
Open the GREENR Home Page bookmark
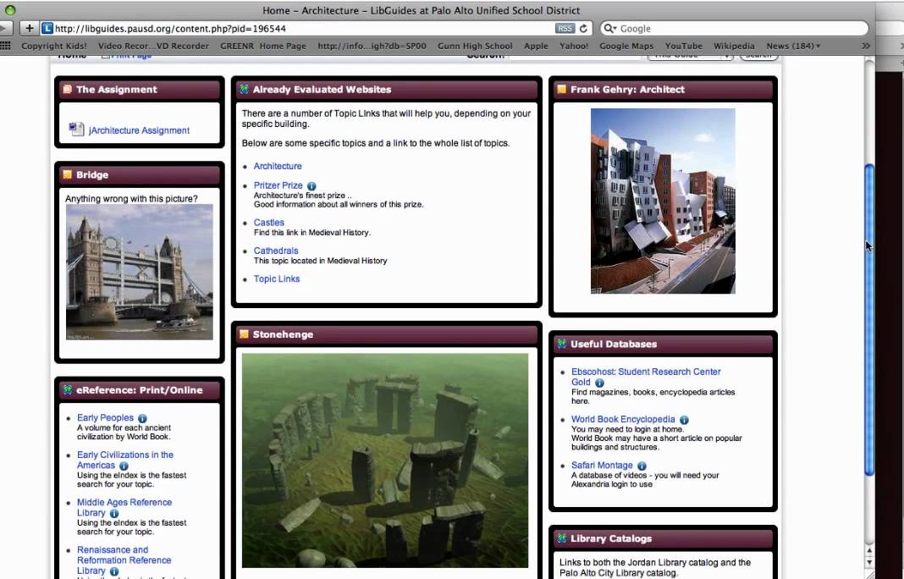pyautogui.click(x=263, y=46)
